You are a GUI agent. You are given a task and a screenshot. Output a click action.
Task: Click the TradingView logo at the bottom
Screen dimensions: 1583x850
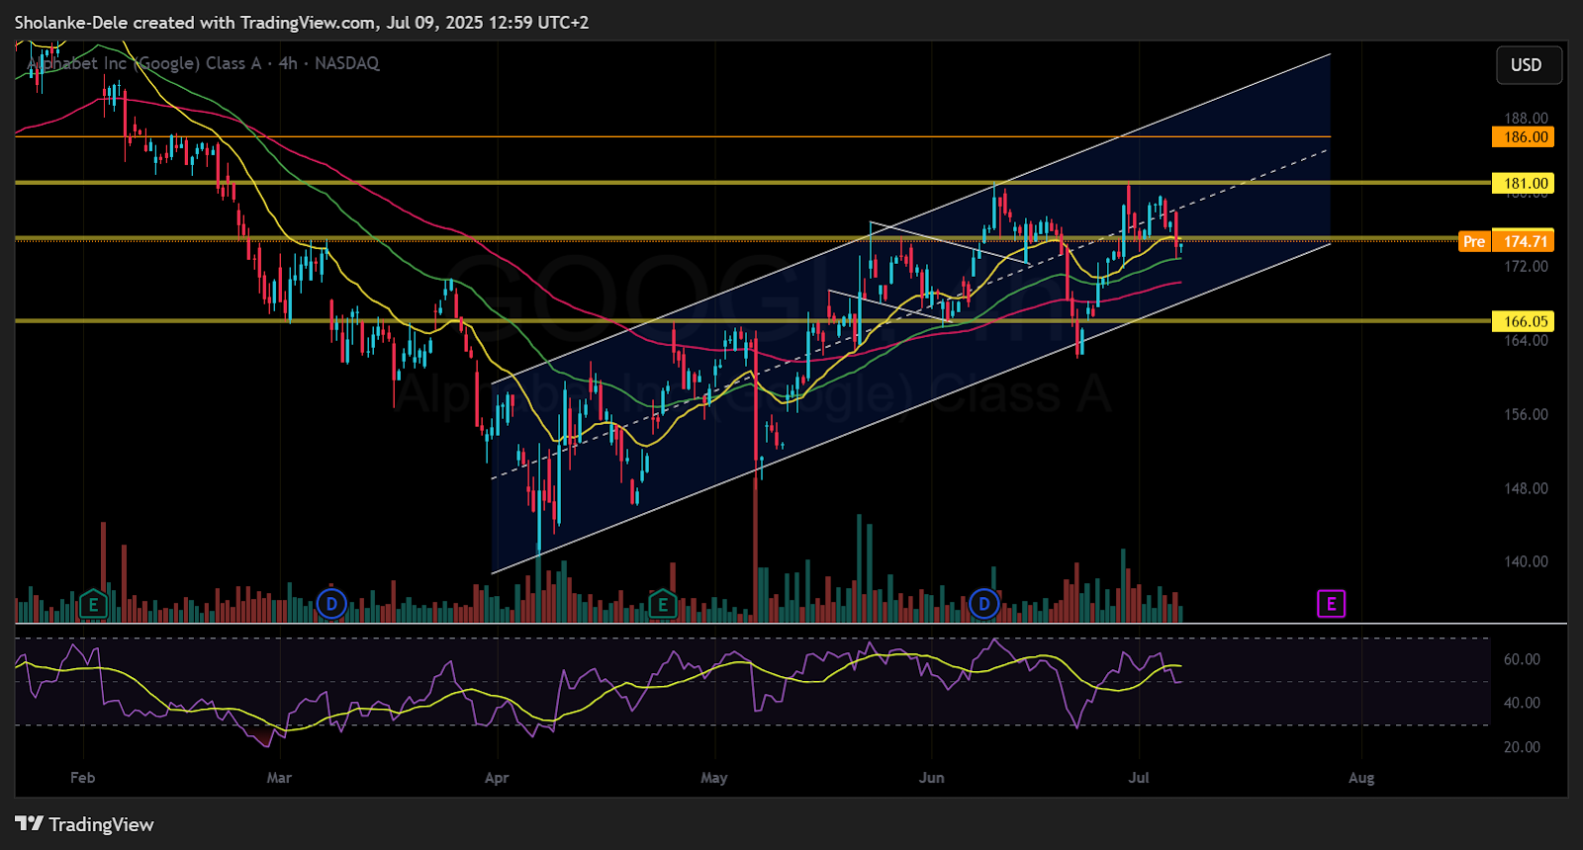[84, 824]
